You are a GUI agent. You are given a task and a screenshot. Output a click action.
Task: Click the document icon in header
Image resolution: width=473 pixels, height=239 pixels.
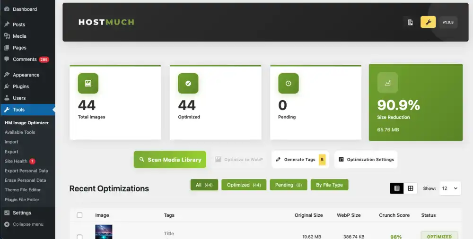pyautogui.click(x=411, y=22)
